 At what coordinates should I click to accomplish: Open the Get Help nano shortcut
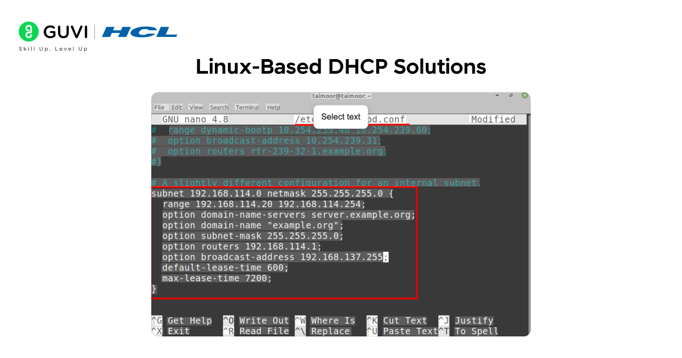pyautogui.click(x=190, y=320)
